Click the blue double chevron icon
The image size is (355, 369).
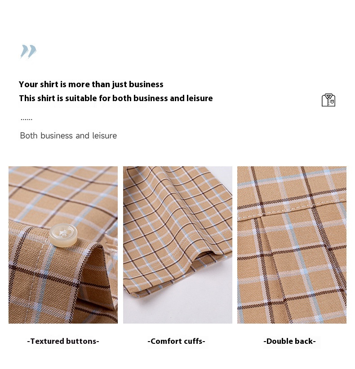(28, 51)
